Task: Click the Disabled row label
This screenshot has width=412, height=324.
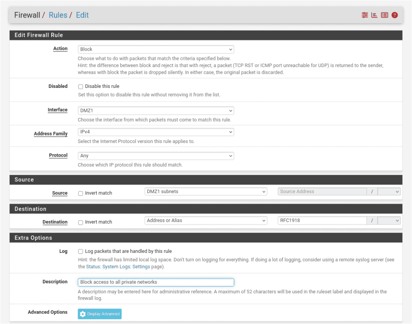Action: pyautogui.click(x=58, y=86)
